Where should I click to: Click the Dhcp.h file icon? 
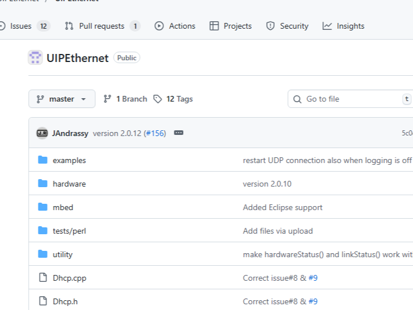pos(42,301)
